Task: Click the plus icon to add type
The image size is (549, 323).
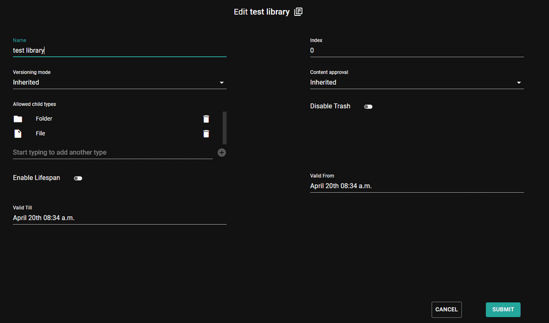Action: (x=222, y=153)
